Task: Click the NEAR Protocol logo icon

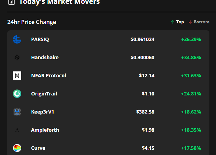Action: [x=17, y=76]
